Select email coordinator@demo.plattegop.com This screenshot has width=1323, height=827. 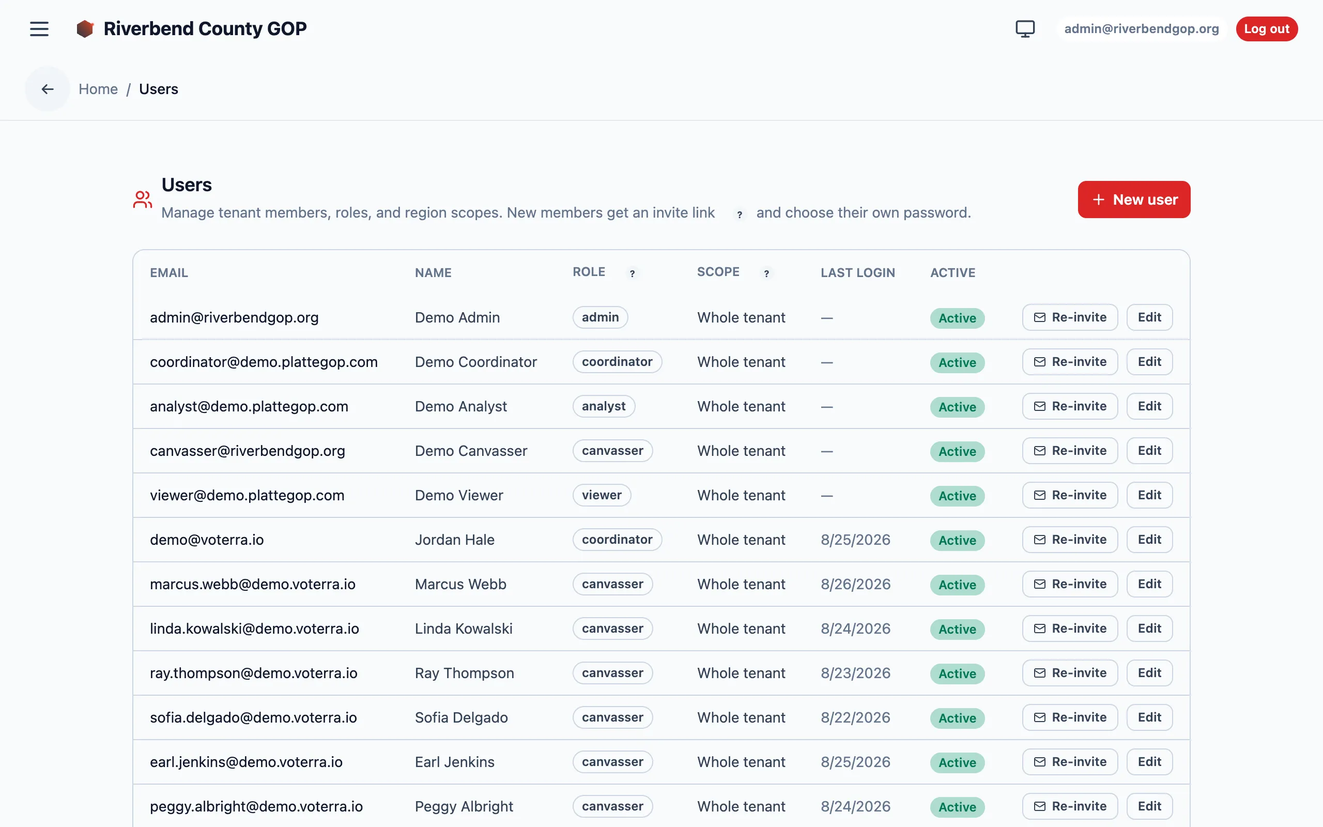click(264, 362)
